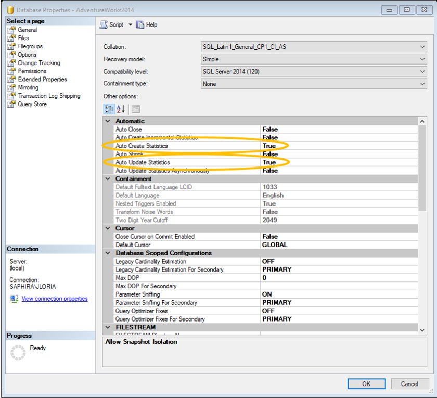Select the Default Cursor row
Image resolution: width=437 pixels, height=398 pixels.
266,245
